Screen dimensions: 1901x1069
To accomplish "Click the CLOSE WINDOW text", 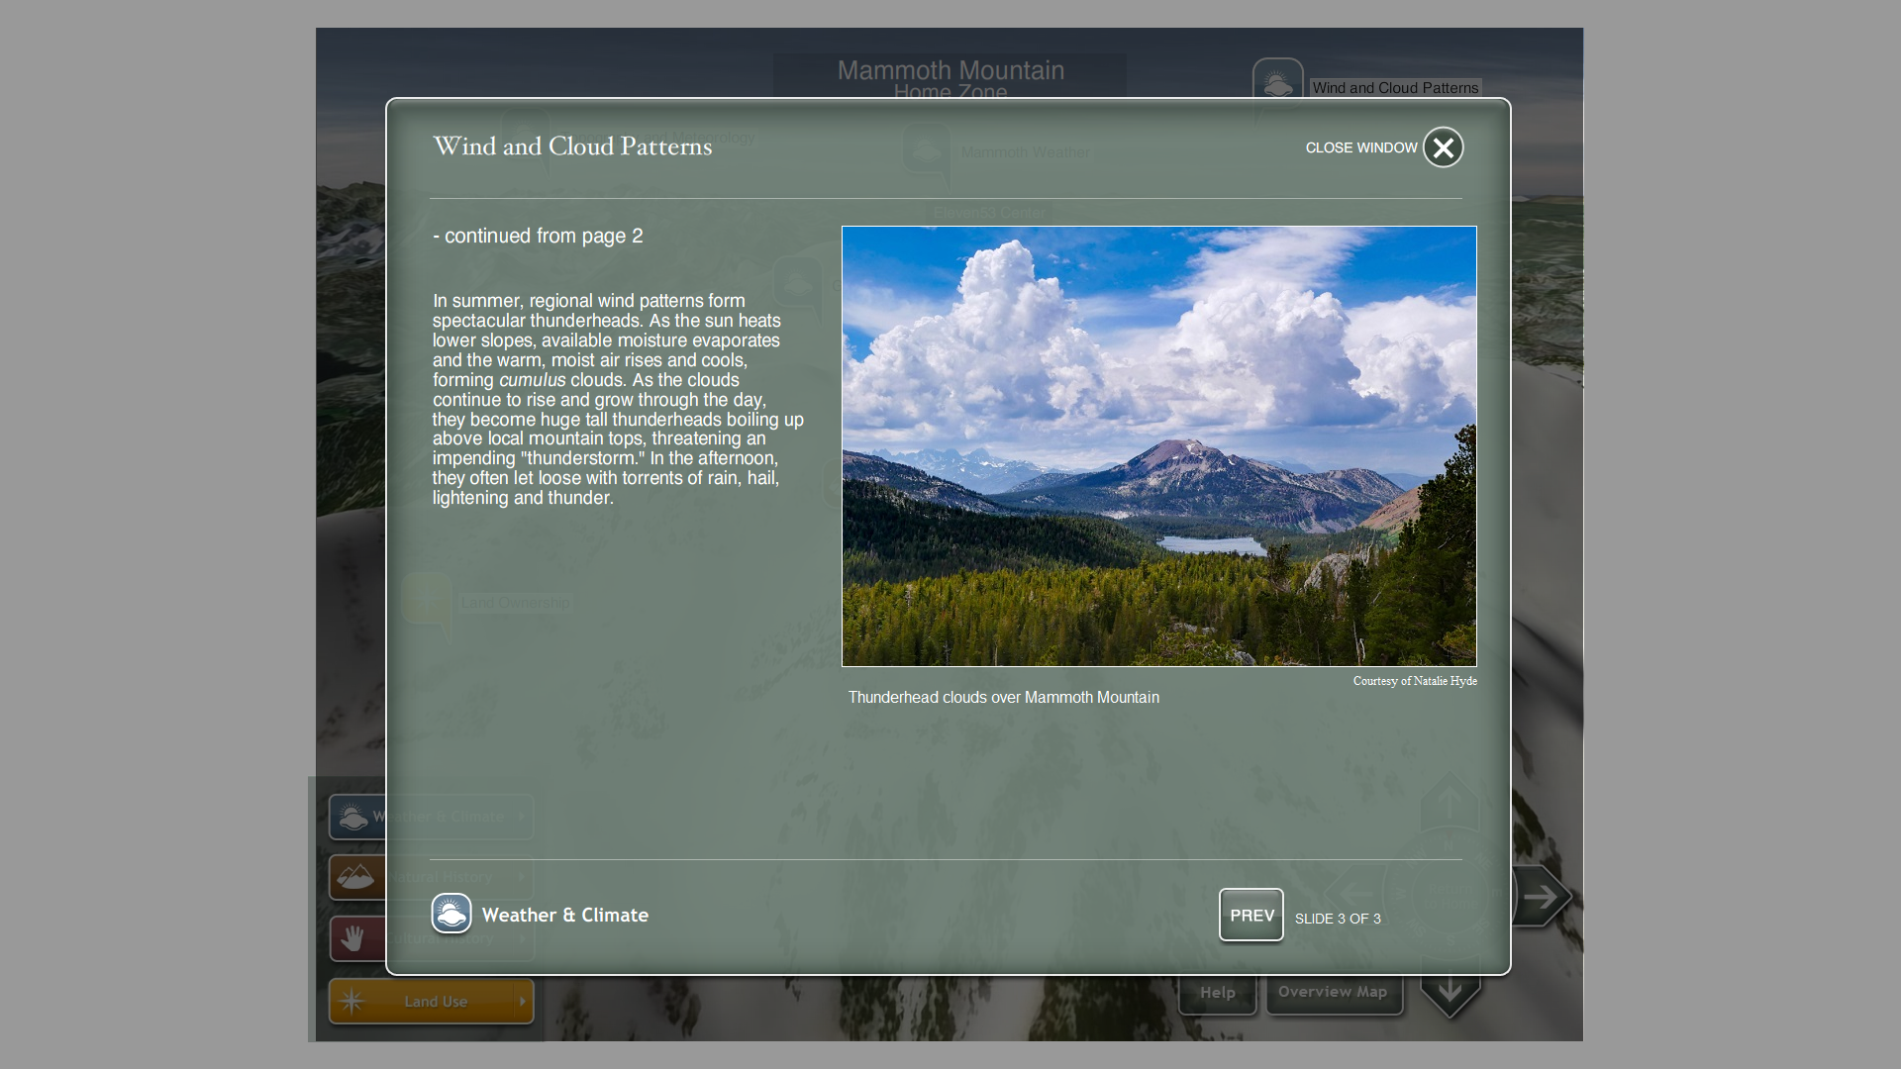I will [1360, 147].
